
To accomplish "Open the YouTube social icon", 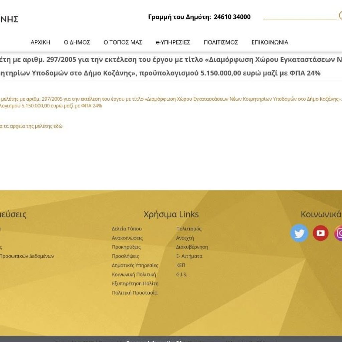I will pos(320,233).
